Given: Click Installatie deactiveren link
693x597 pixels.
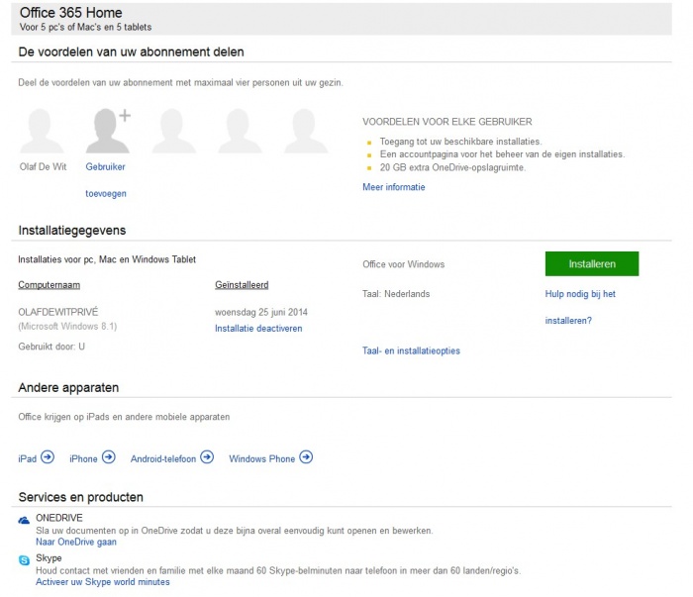Looking at the screenshot, I should click(x=258, y=329).
